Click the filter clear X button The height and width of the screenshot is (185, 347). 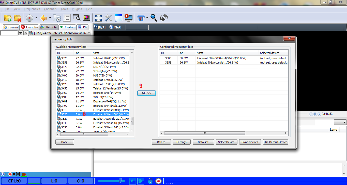pos(25,33)
